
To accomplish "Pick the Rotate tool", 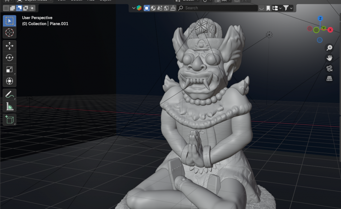I will (9, 57).
